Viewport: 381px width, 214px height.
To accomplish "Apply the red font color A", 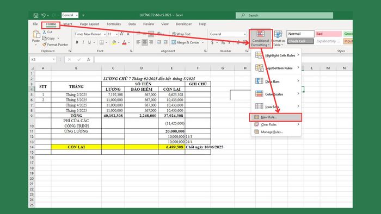I will tap(125, 42).
